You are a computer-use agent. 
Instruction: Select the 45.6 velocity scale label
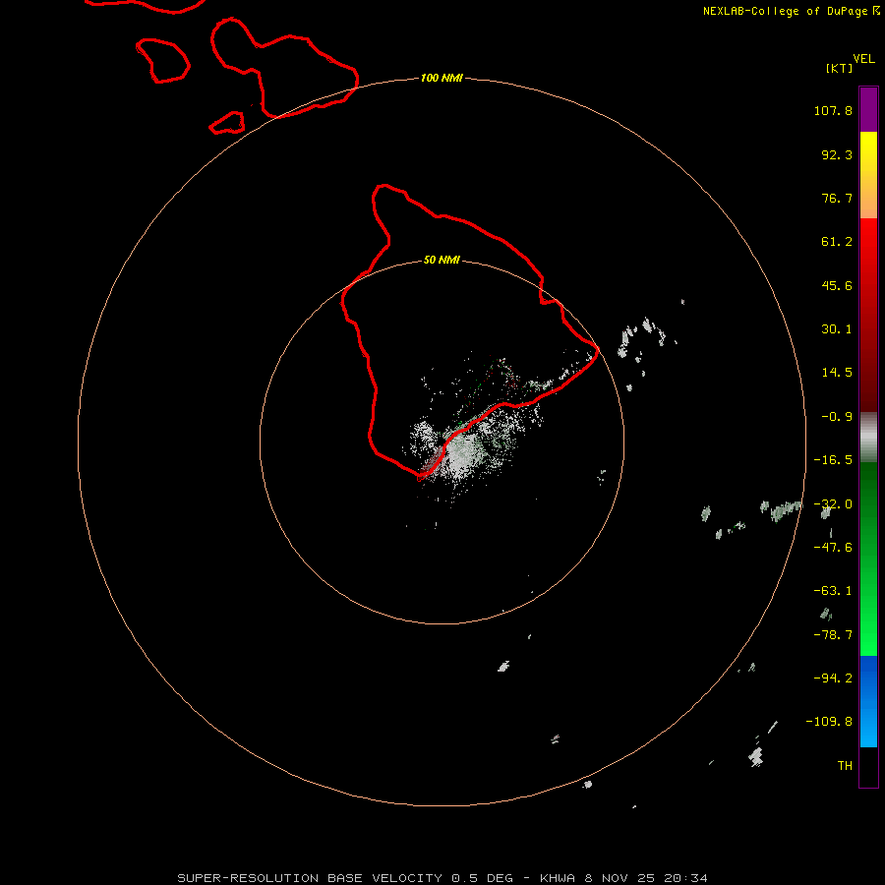[837, 285]
